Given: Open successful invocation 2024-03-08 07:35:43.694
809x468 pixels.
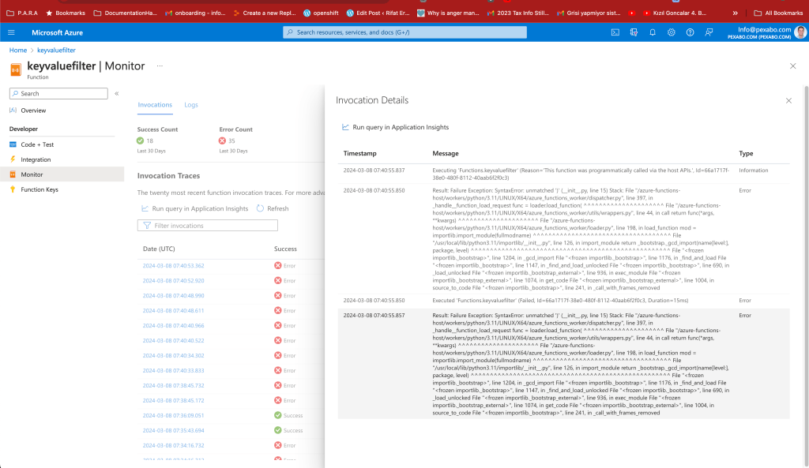Looking at the screenshot, I should pyautogui.click(x=173, y=430).
